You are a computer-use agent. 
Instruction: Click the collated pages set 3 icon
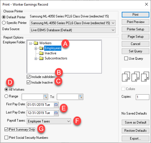(145, 77)
